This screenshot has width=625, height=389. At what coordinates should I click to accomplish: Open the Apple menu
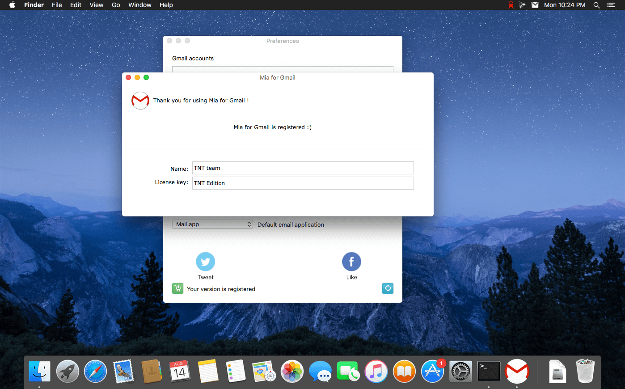[x=12, y=5]
